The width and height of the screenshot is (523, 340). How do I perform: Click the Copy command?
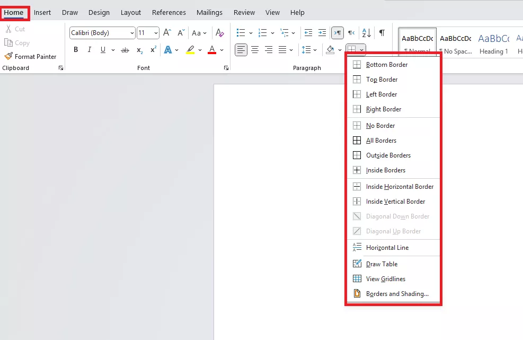coord(16,43)
